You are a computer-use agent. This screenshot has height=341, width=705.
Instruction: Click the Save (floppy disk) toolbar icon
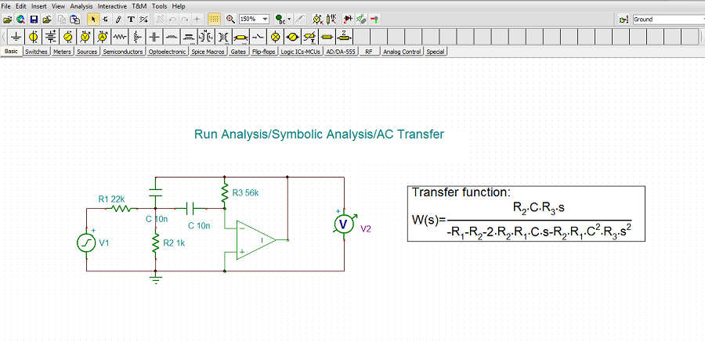(34, 19)
